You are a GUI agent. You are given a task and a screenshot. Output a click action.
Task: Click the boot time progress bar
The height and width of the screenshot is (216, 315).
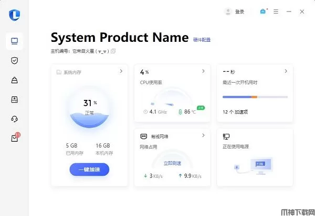click(x=255, y=97)
